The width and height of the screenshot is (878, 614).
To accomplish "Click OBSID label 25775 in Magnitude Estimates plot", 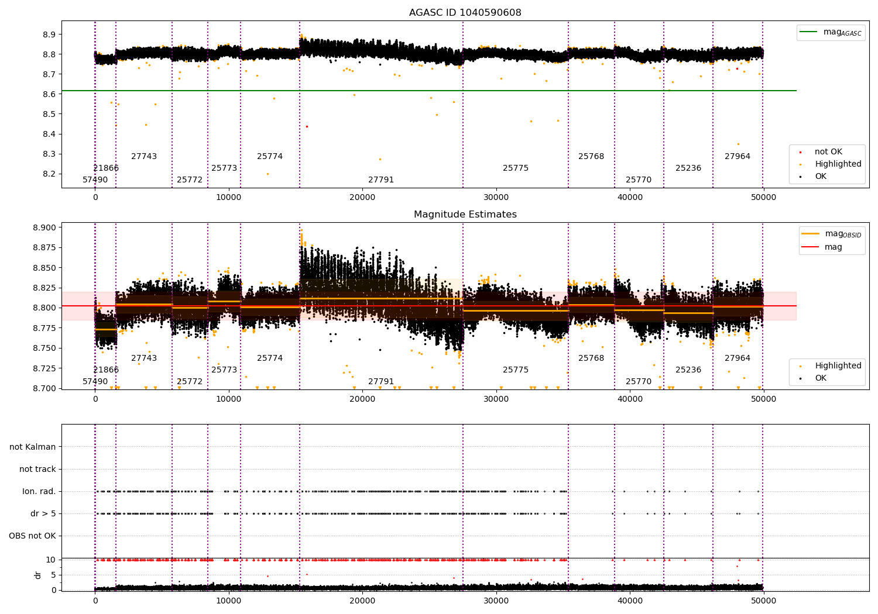I will coord(516,370).
